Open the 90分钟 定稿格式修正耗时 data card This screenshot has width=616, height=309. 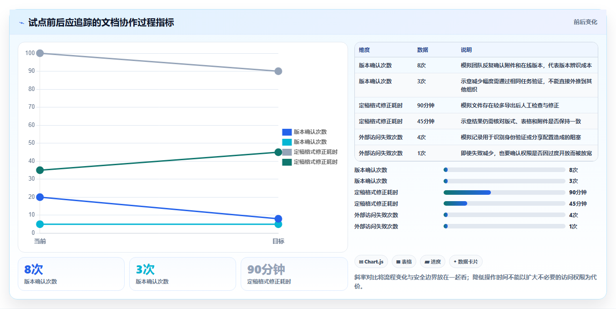[294, 274]
